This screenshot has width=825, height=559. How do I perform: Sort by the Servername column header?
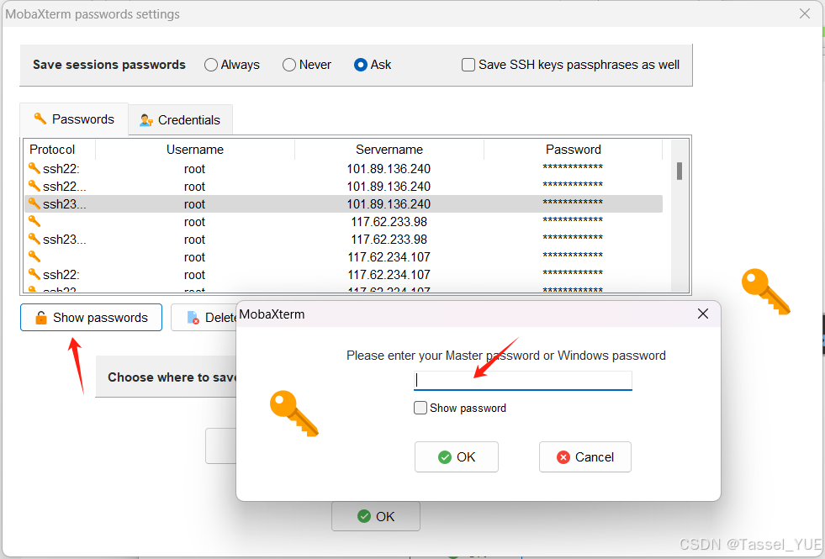click(x=389, y=150)
